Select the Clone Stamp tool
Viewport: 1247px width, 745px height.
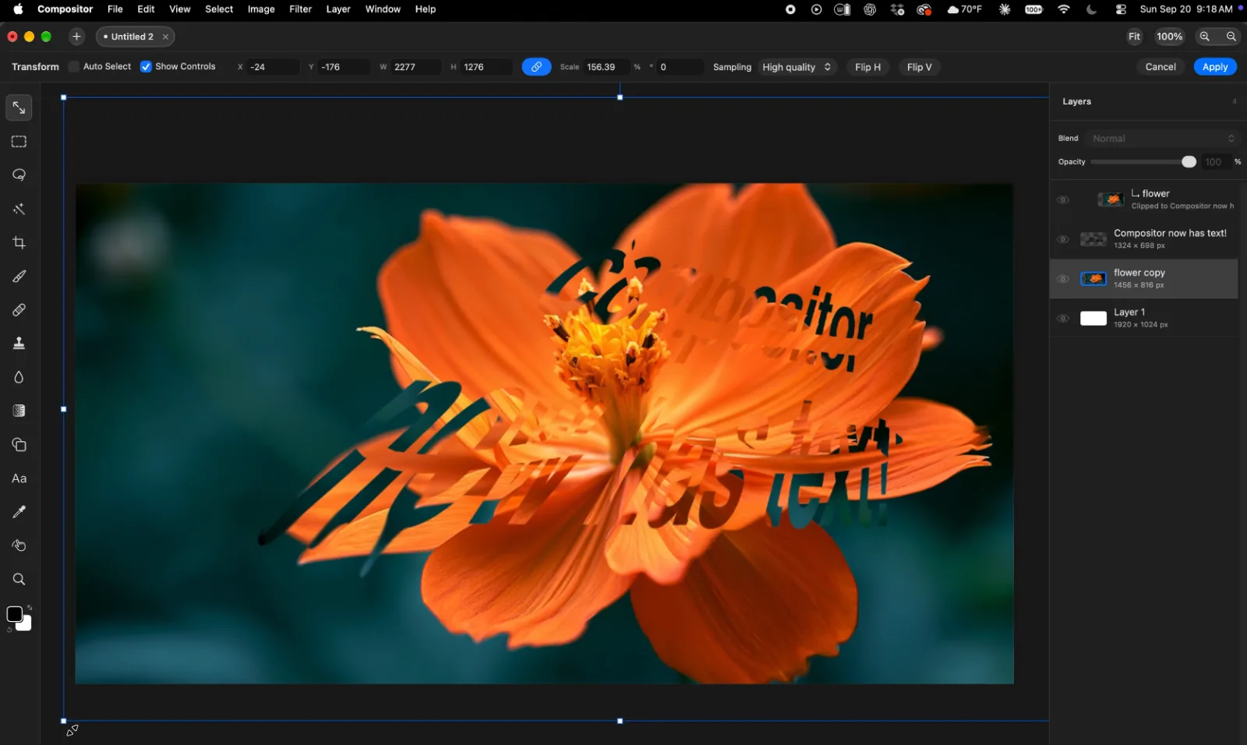tap(19, 344)
